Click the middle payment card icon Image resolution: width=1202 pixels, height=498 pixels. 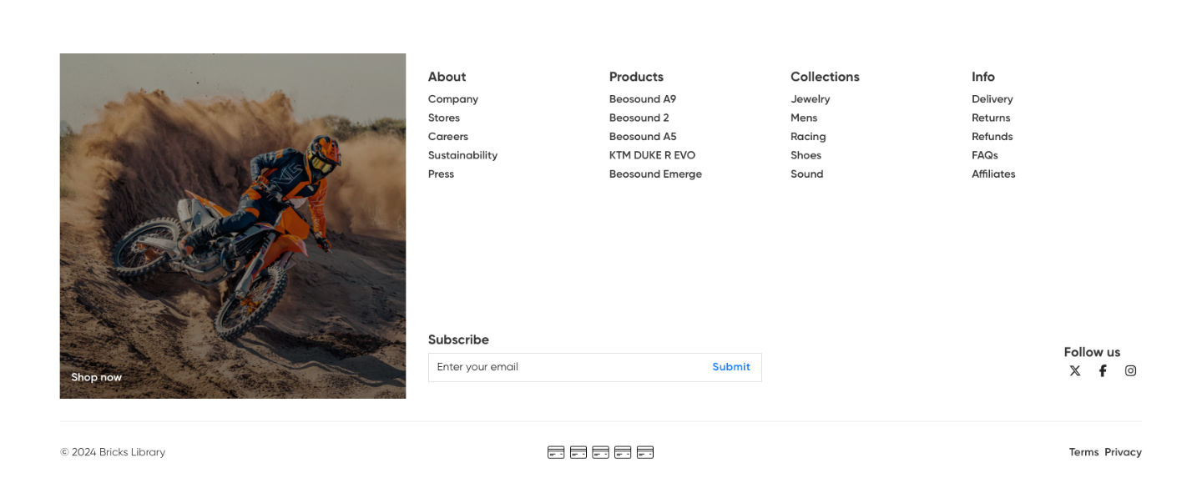coord(600,452)
